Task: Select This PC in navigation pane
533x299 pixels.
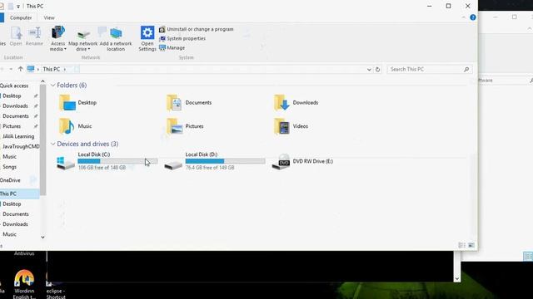Action: [x=19, y=194]
